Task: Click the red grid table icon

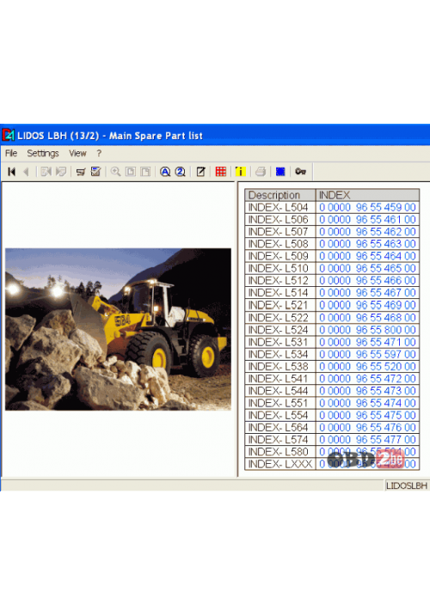Action: click(x=221, y=172)
